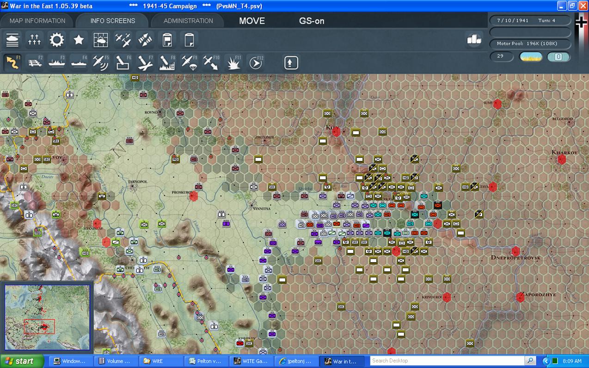Open the victory star icon
Screen dimensions: 589x368
pyautogui.click(x=79, y=40)
